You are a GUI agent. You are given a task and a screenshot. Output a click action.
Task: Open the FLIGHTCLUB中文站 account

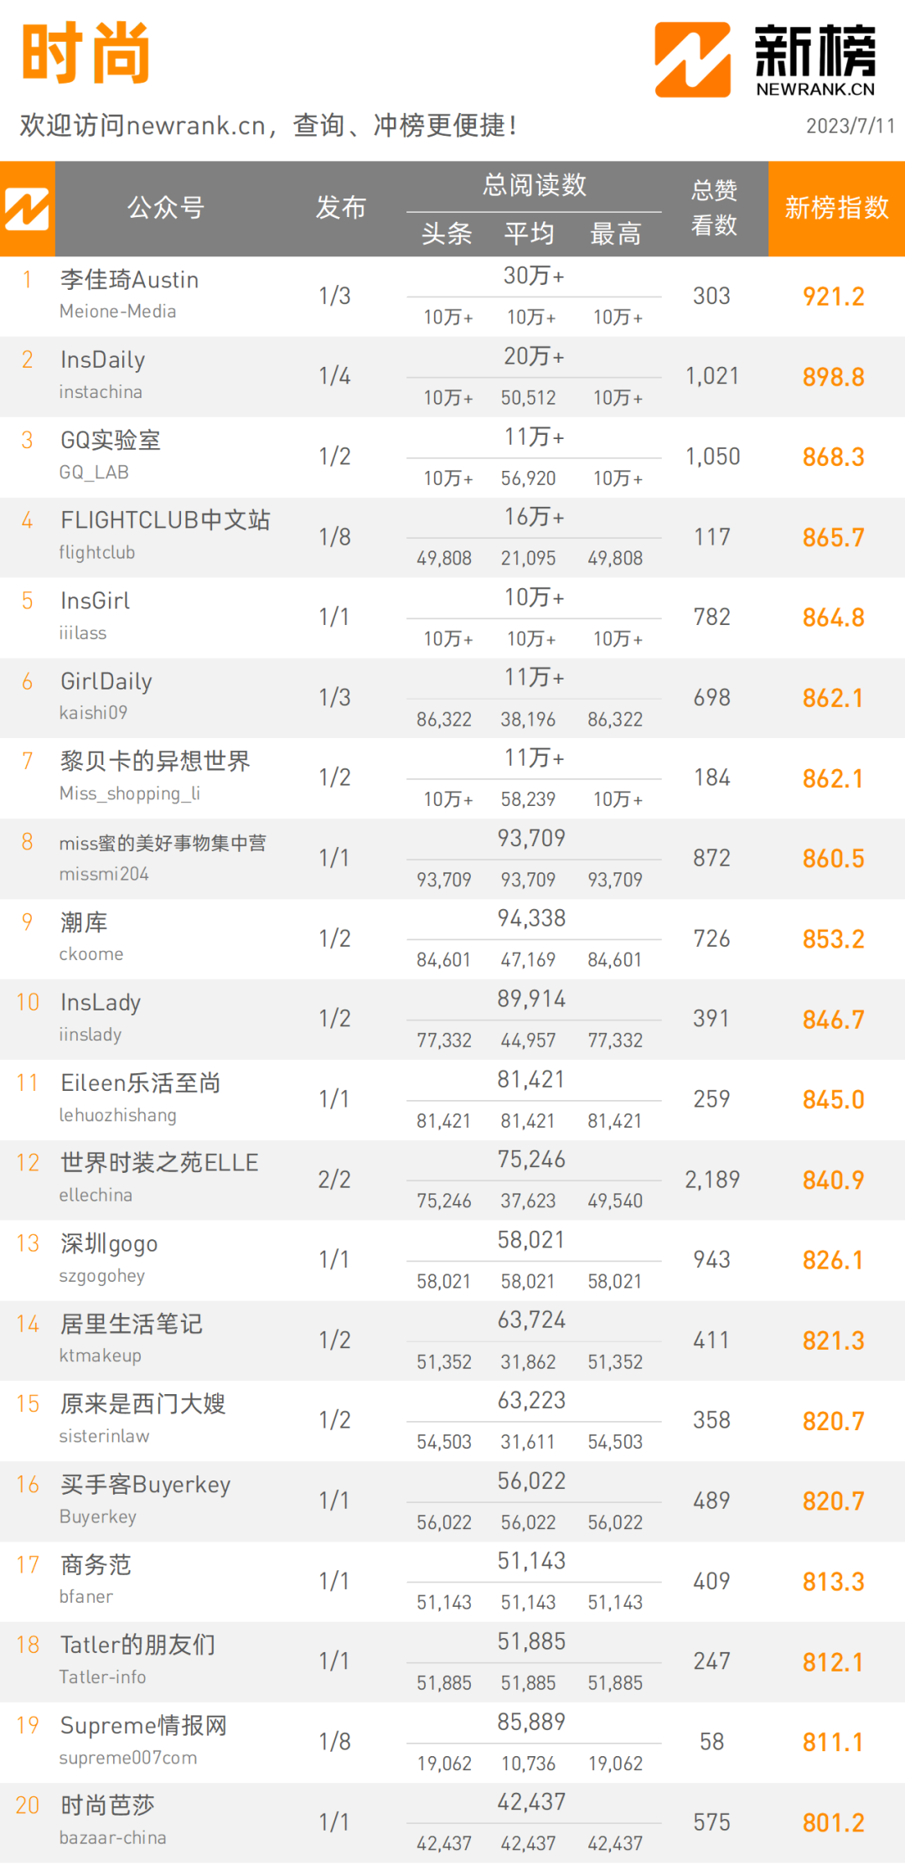[165, 520]
